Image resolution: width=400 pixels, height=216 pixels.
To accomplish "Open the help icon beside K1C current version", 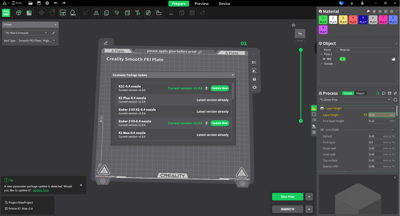I will point(206,88).
